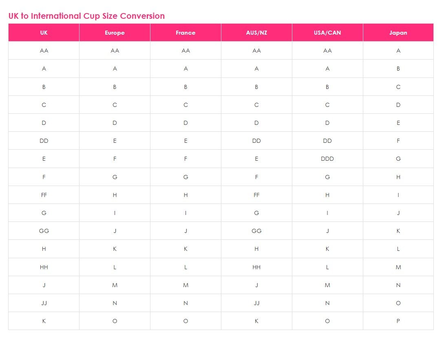
Task: Select AA in the Europe column
Action: (x=115, y=51)
